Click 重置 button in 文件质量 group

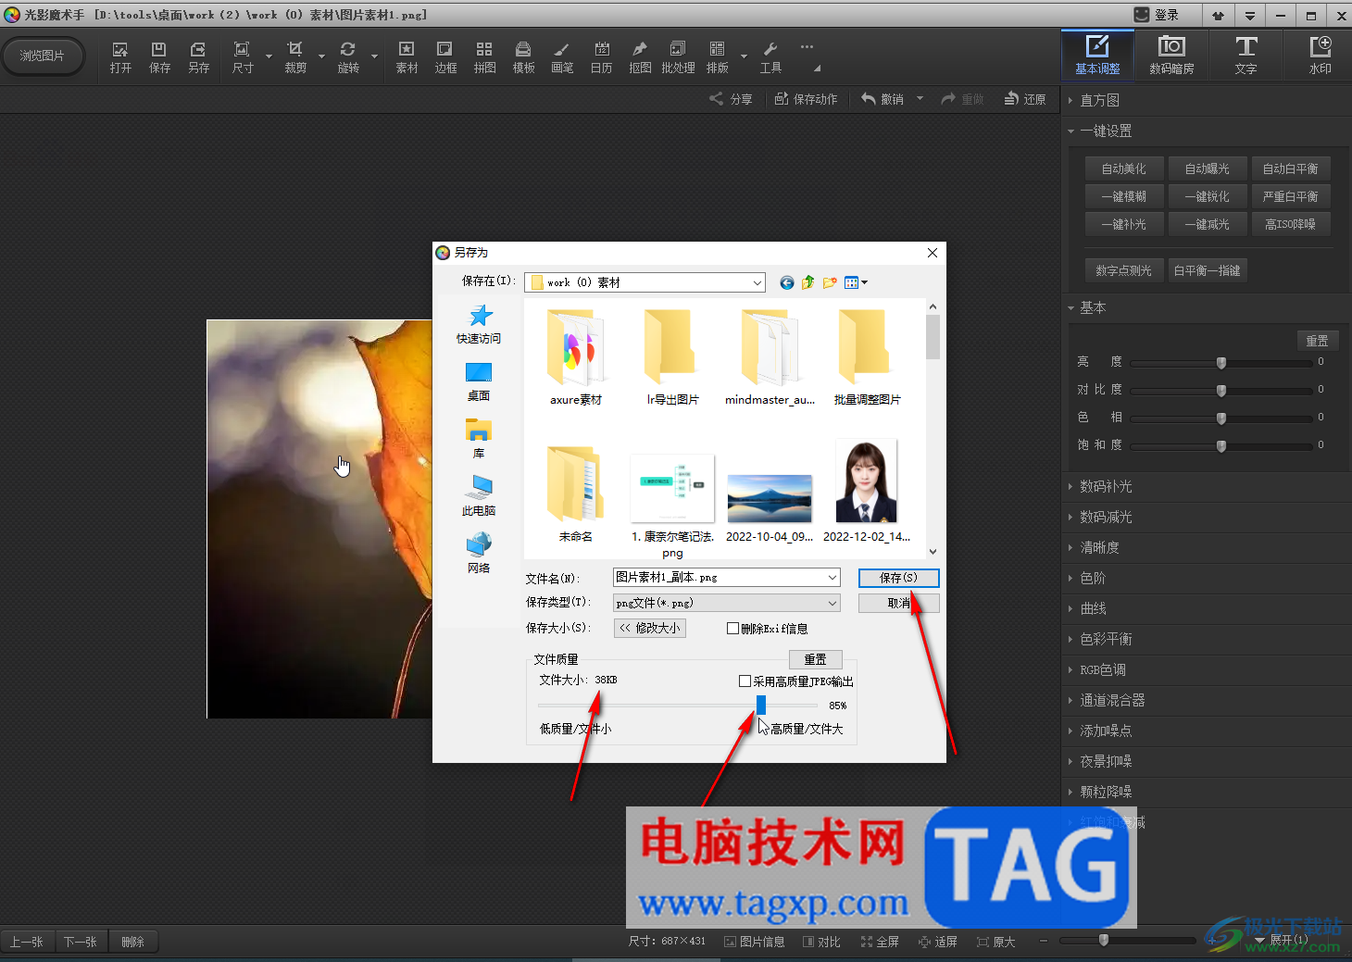pyautogui.click(x=815, y=659)
